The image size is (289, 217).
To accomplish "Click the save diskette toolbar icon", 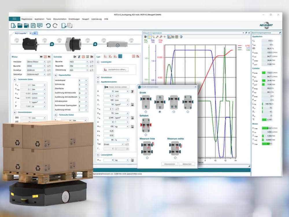I will click(x=33, y=26).
